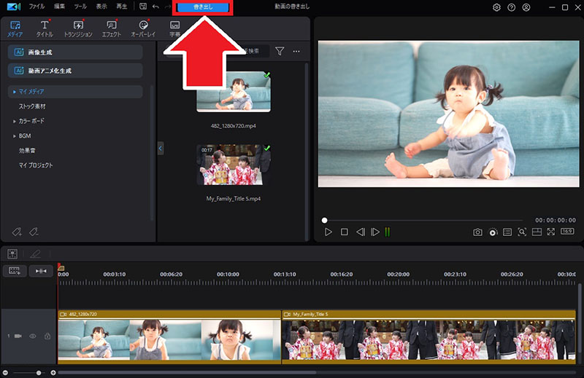Select the 482_1280x720.mp4 thumbnail
584x378 pixels.
pos(234,92)
